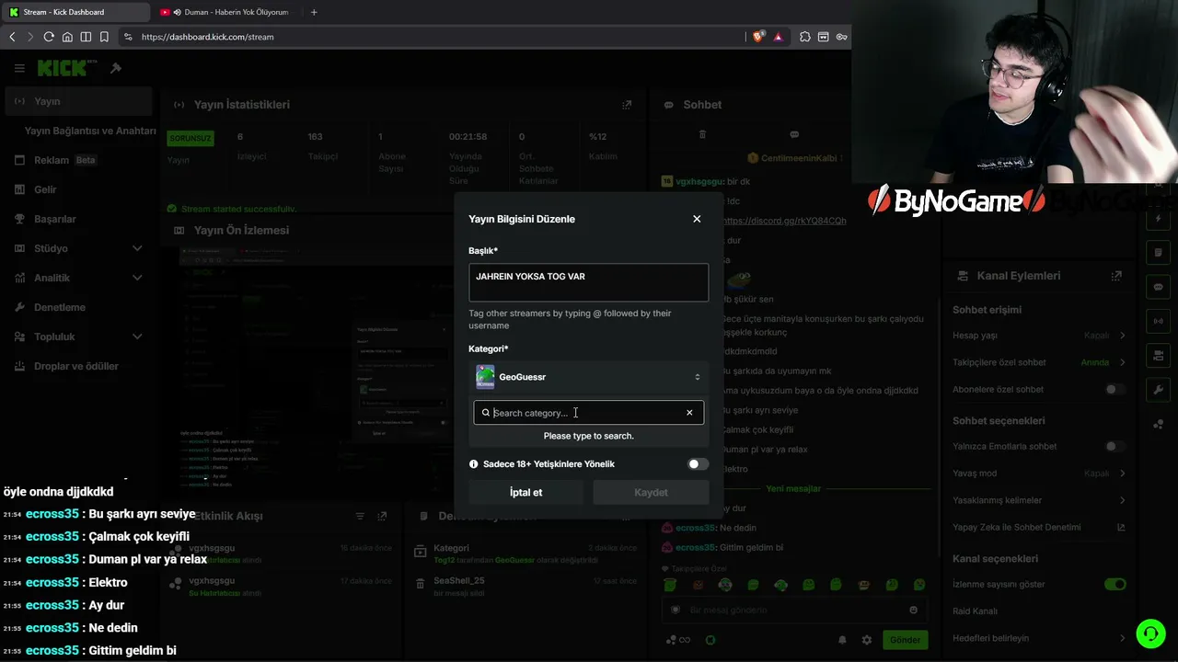Open Denetleme in the sidebar
The width and height of the screenshot is (1178, 662).
(78, 307)
